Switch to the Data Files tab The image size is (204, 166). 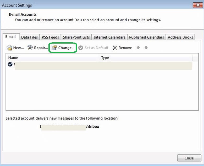29,37
